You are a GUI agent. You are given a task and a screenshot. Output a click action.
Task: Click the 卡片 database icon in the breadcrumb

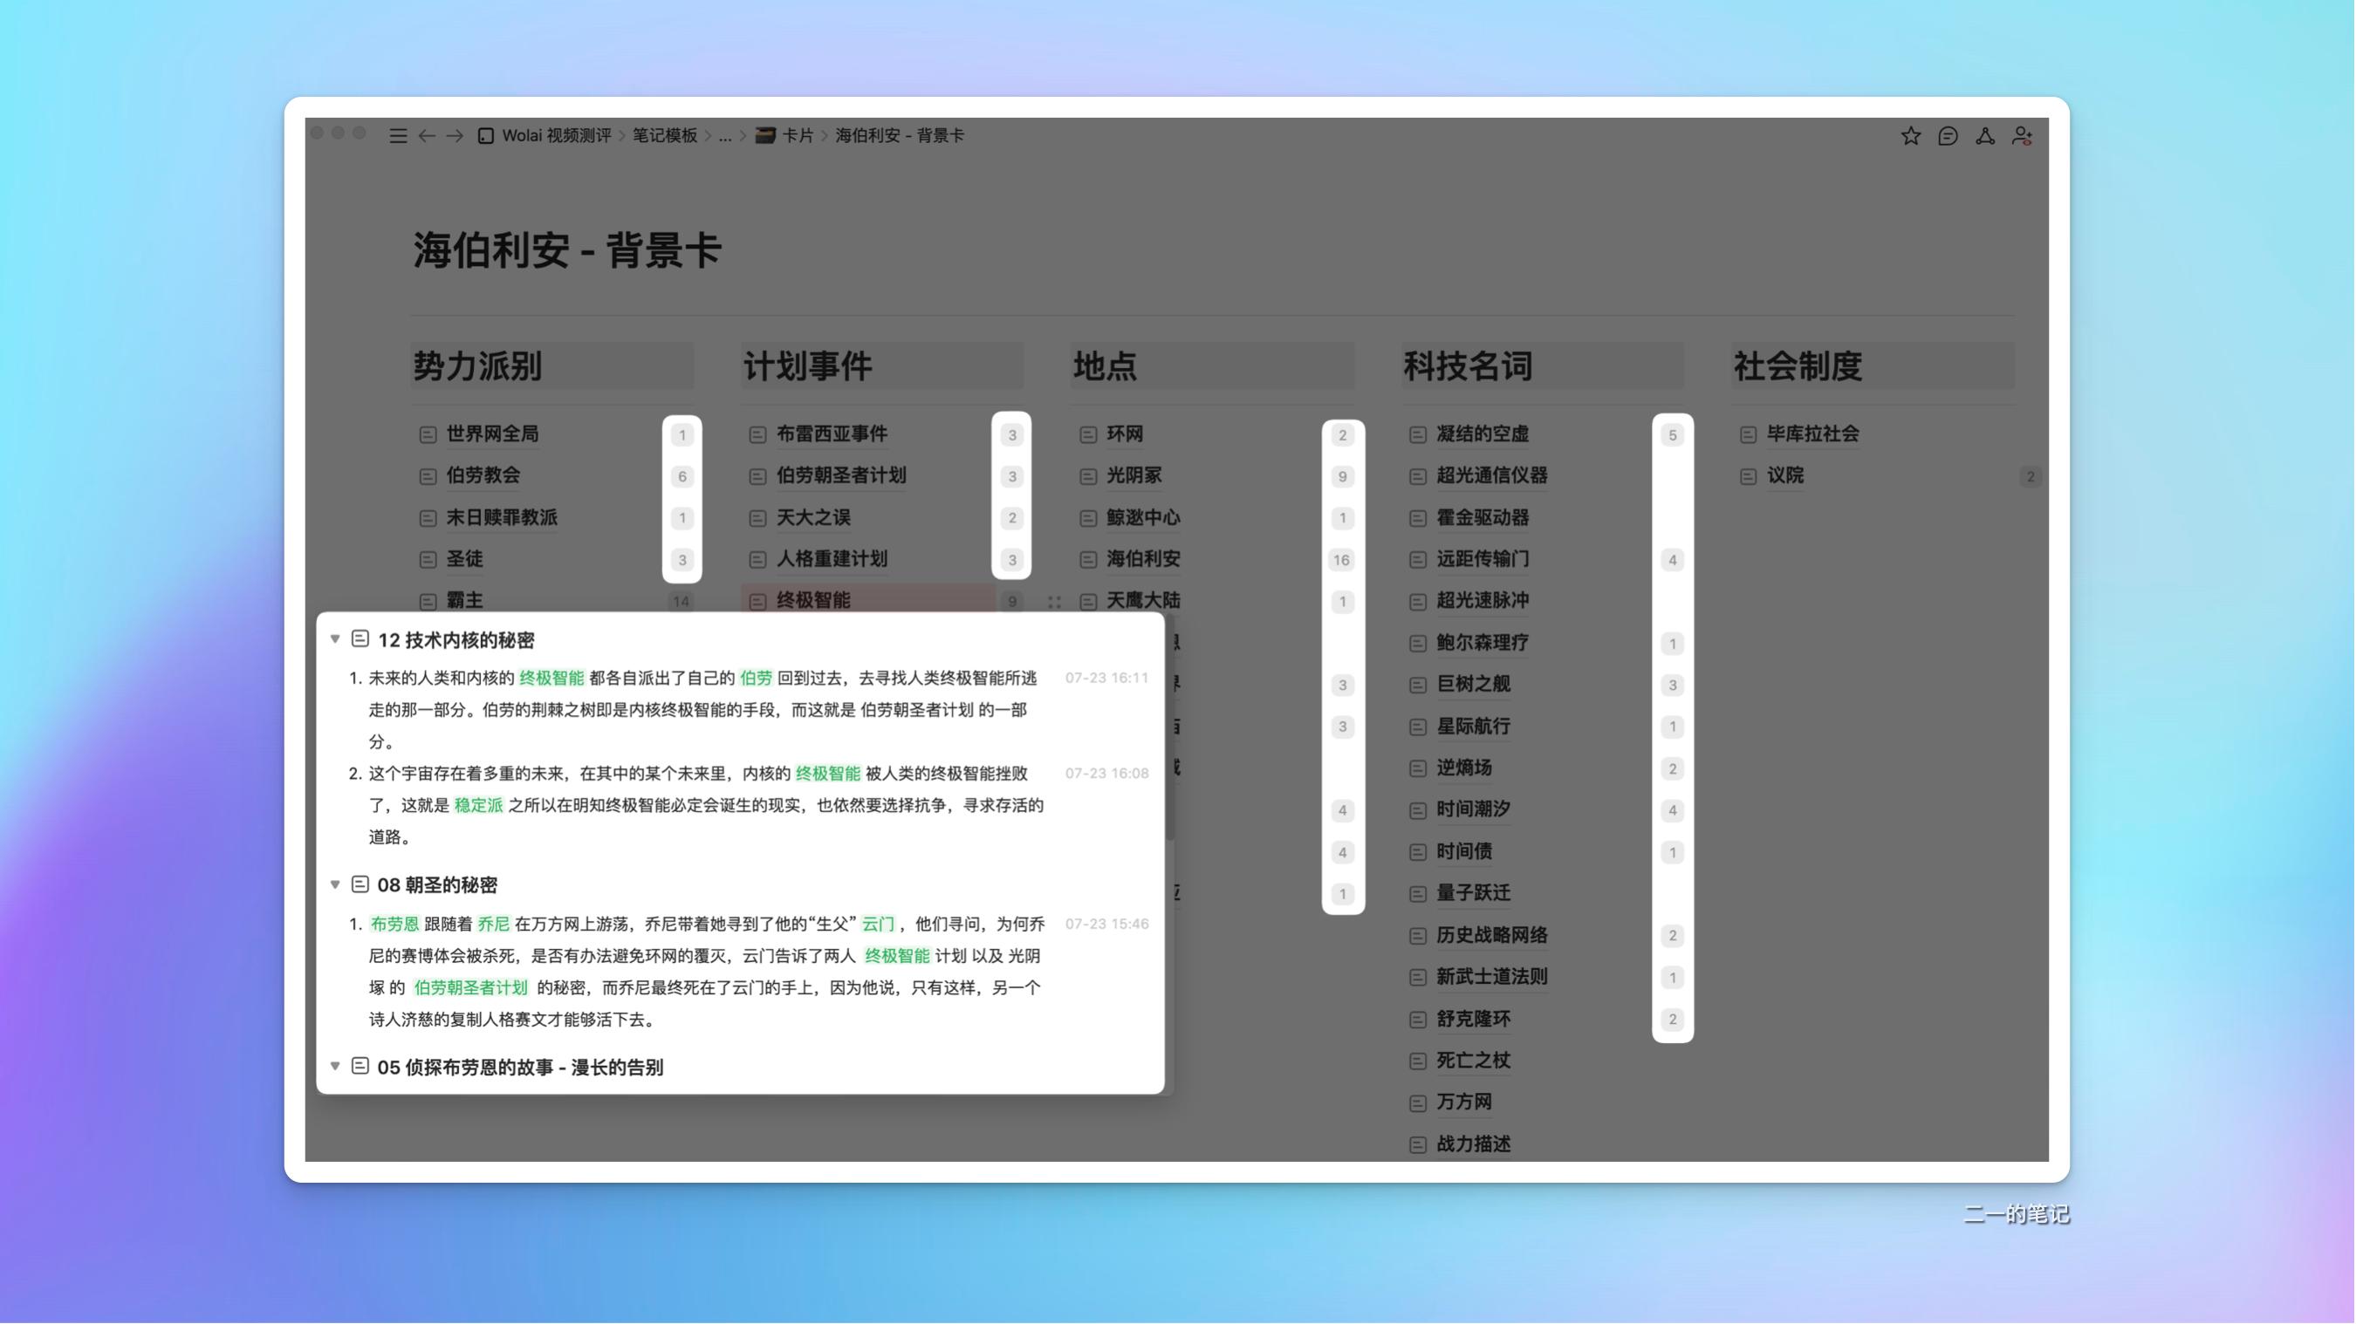765,135
